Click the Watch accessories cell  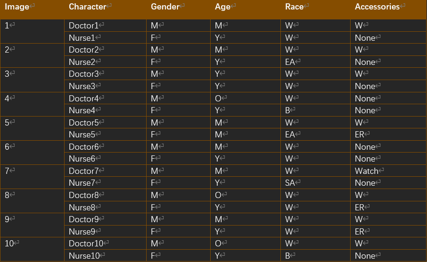pyautogui.click(x=367, y=171)
